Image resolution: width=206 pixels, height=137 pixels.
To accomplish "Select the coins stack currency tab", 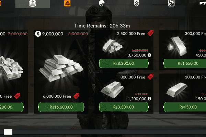I will pyautogui.click(x=33, y=3).
